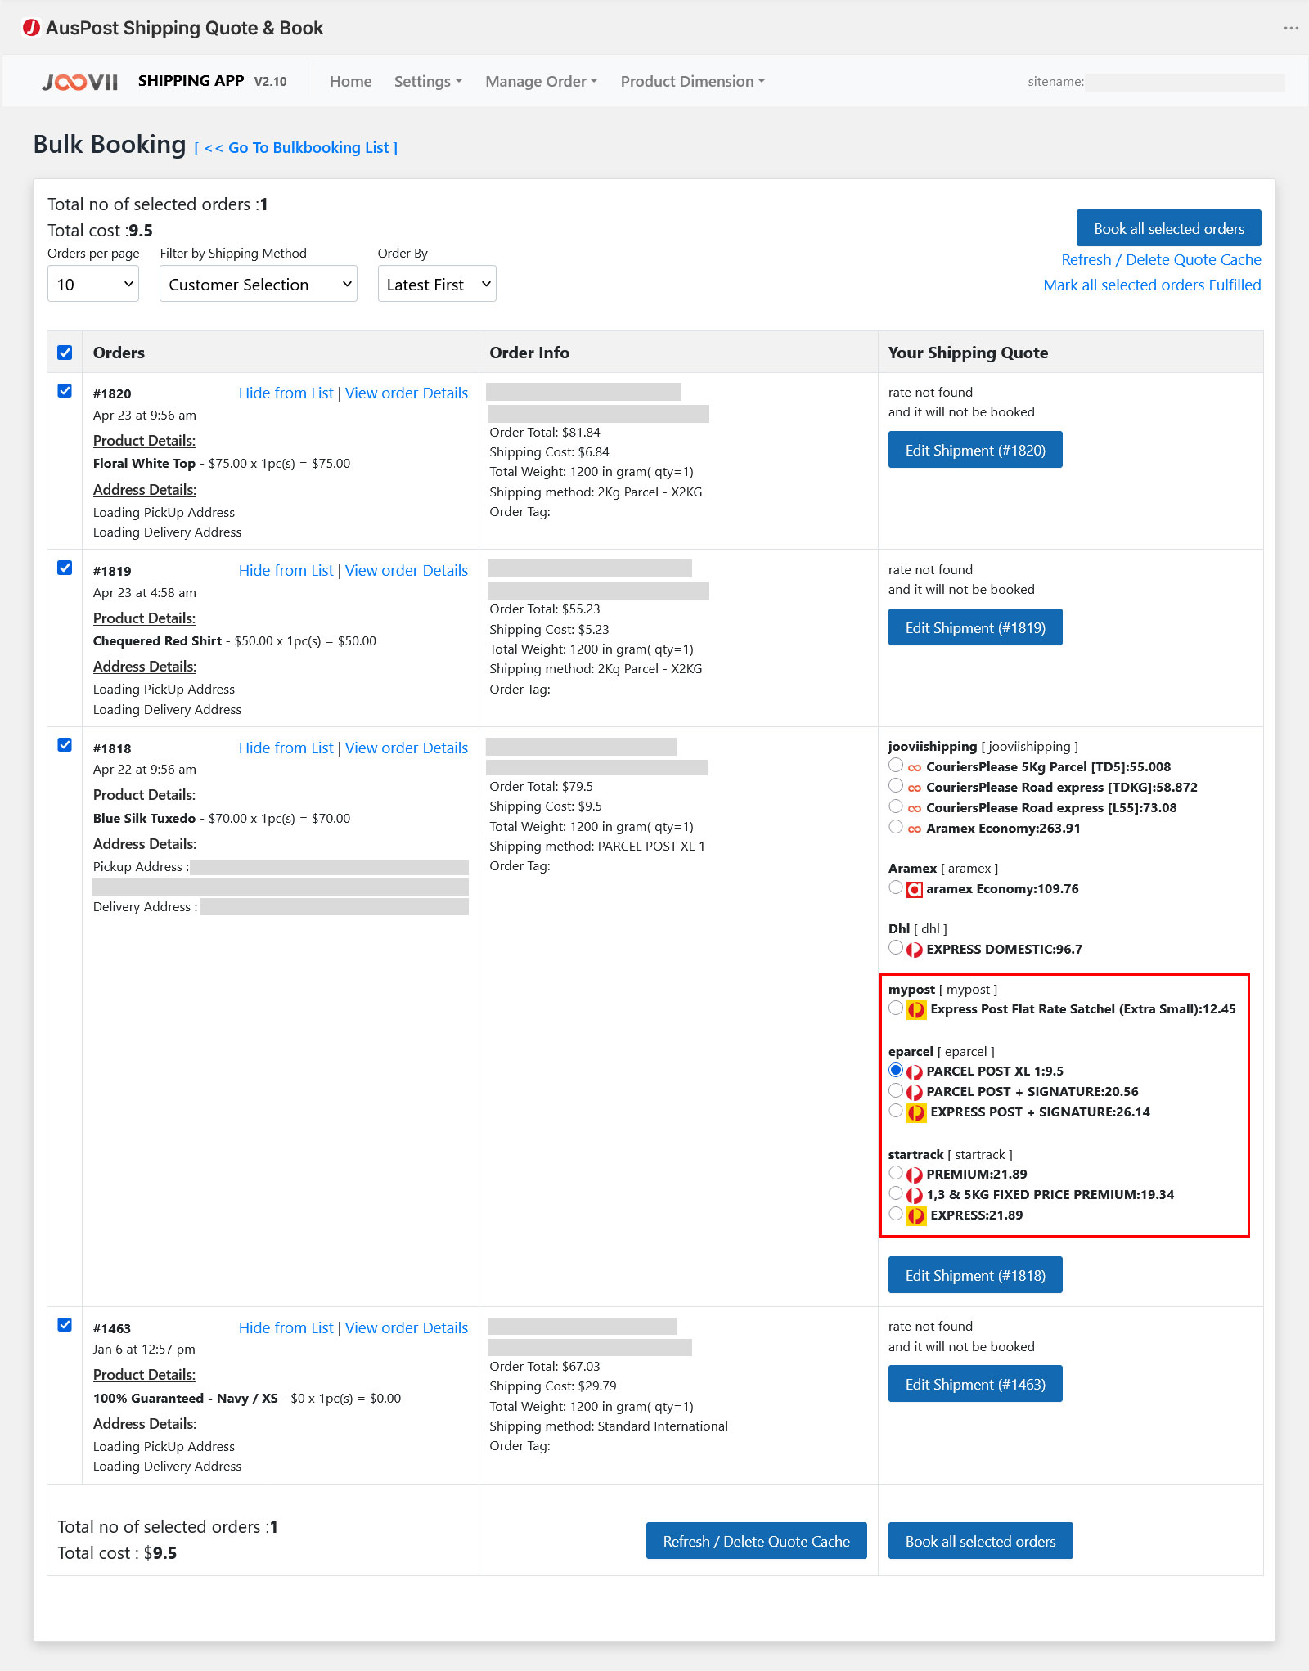Select the startrack PREMIUM:21.89 radio button

[x=896, y=1173]
